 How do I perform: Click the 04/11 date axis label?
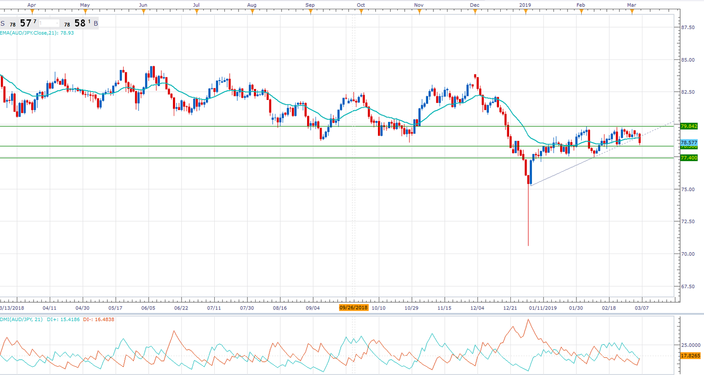tap(49, 308)
